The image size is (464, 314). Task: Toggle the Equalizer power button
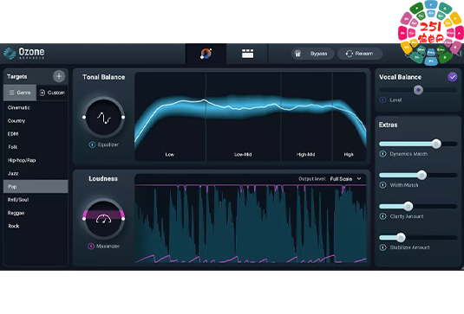[x=92, y=144]
